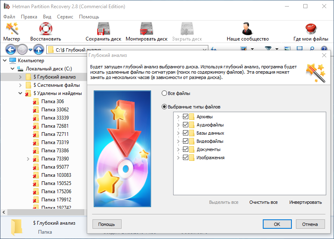Click the Восстановить lifebuoy icon

point(45,29)
